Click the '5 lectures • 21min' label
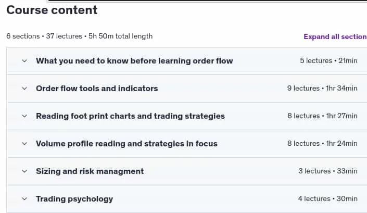 point(328,60)
